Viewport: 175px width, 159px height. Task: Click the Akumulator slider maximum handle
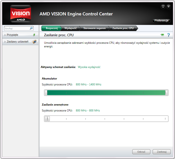tap(167, 93)
